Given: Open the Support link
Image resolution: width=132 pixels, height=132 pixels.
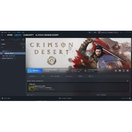Looking at the screenshot, I should click(x=91, y=76).
